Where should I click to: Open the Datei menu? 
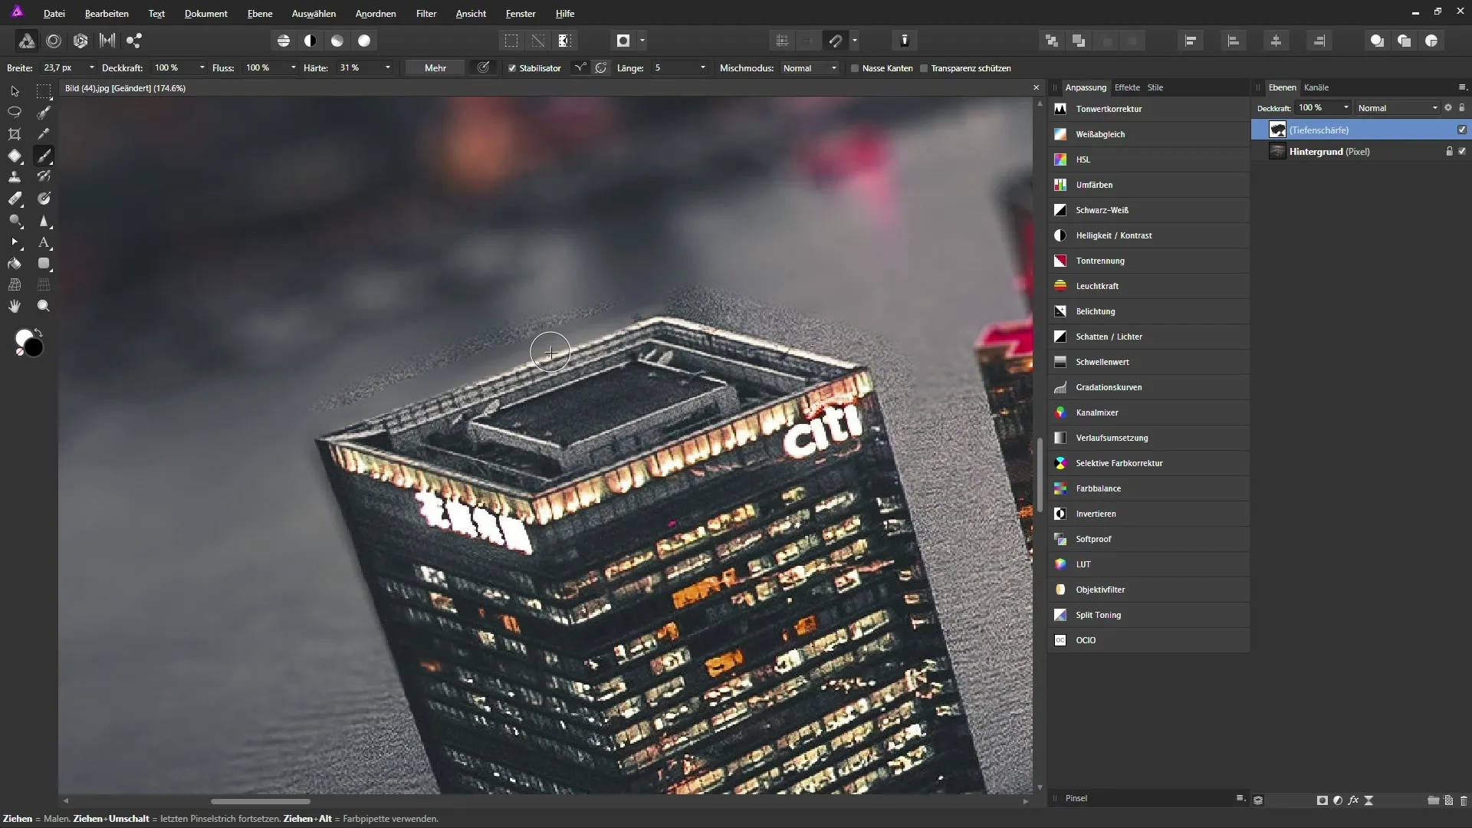pos(54,14)
